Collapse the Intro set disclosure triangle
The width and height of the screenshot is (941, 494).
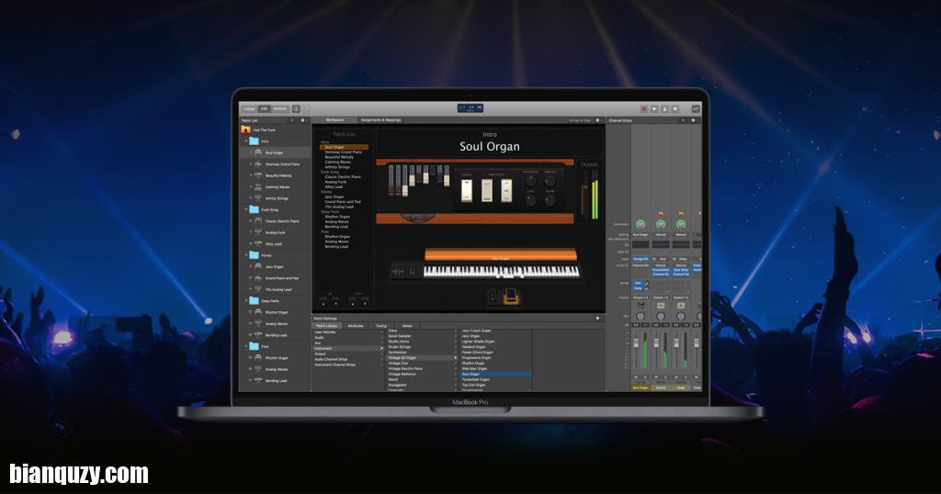point(246,140)
